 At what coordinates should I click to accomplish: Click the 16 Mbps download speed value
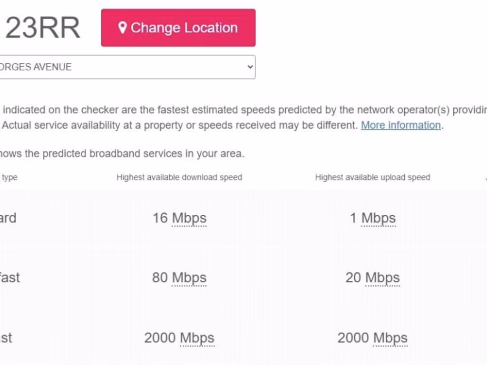pos(179,218)
